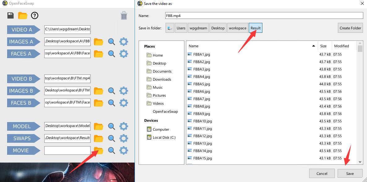The image size is (367, 182).
Task: Click magnifier icon in FACES A row
Action: point(111,54)
